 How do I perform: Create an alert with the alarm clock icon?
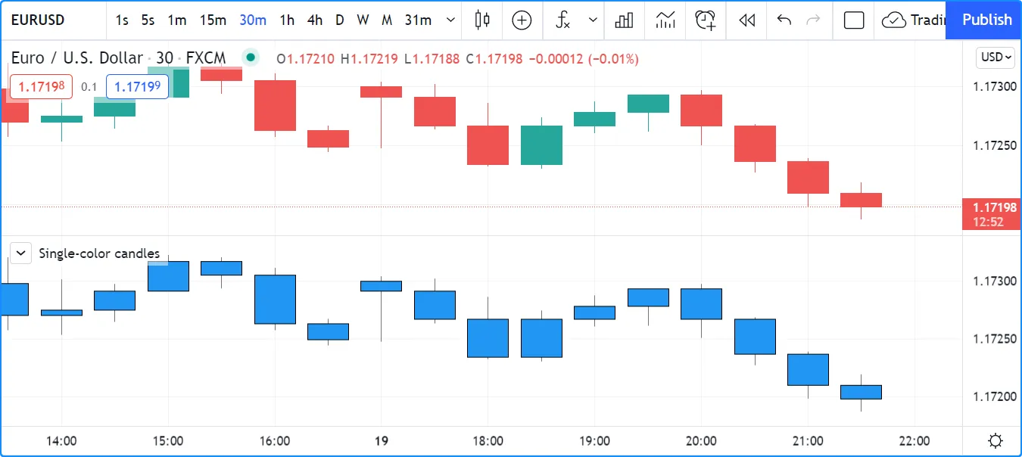pos(706,20)
